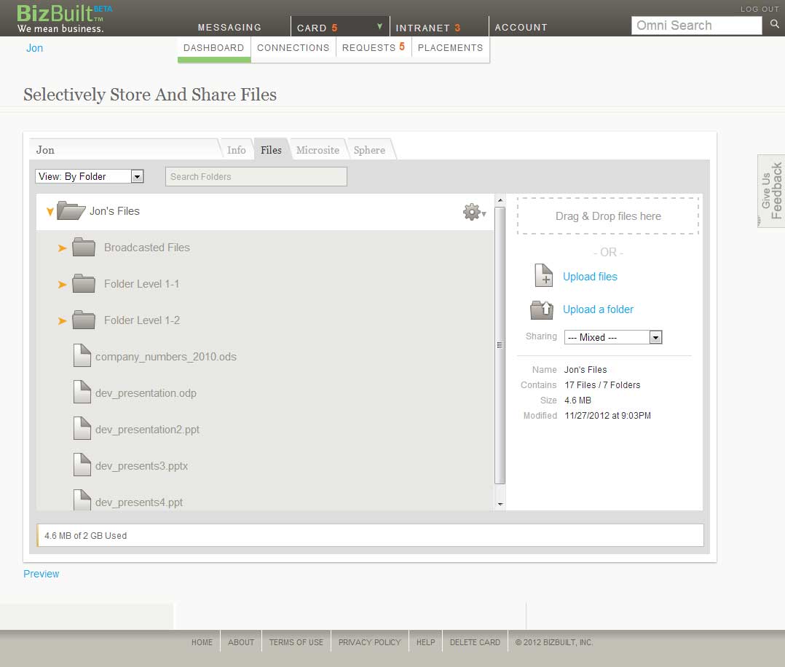Click the Search Folders input field

[256, 176]
